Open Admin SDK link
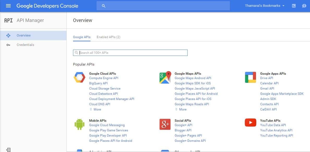This screenshot has height=152, width=310. click(268, 99)
